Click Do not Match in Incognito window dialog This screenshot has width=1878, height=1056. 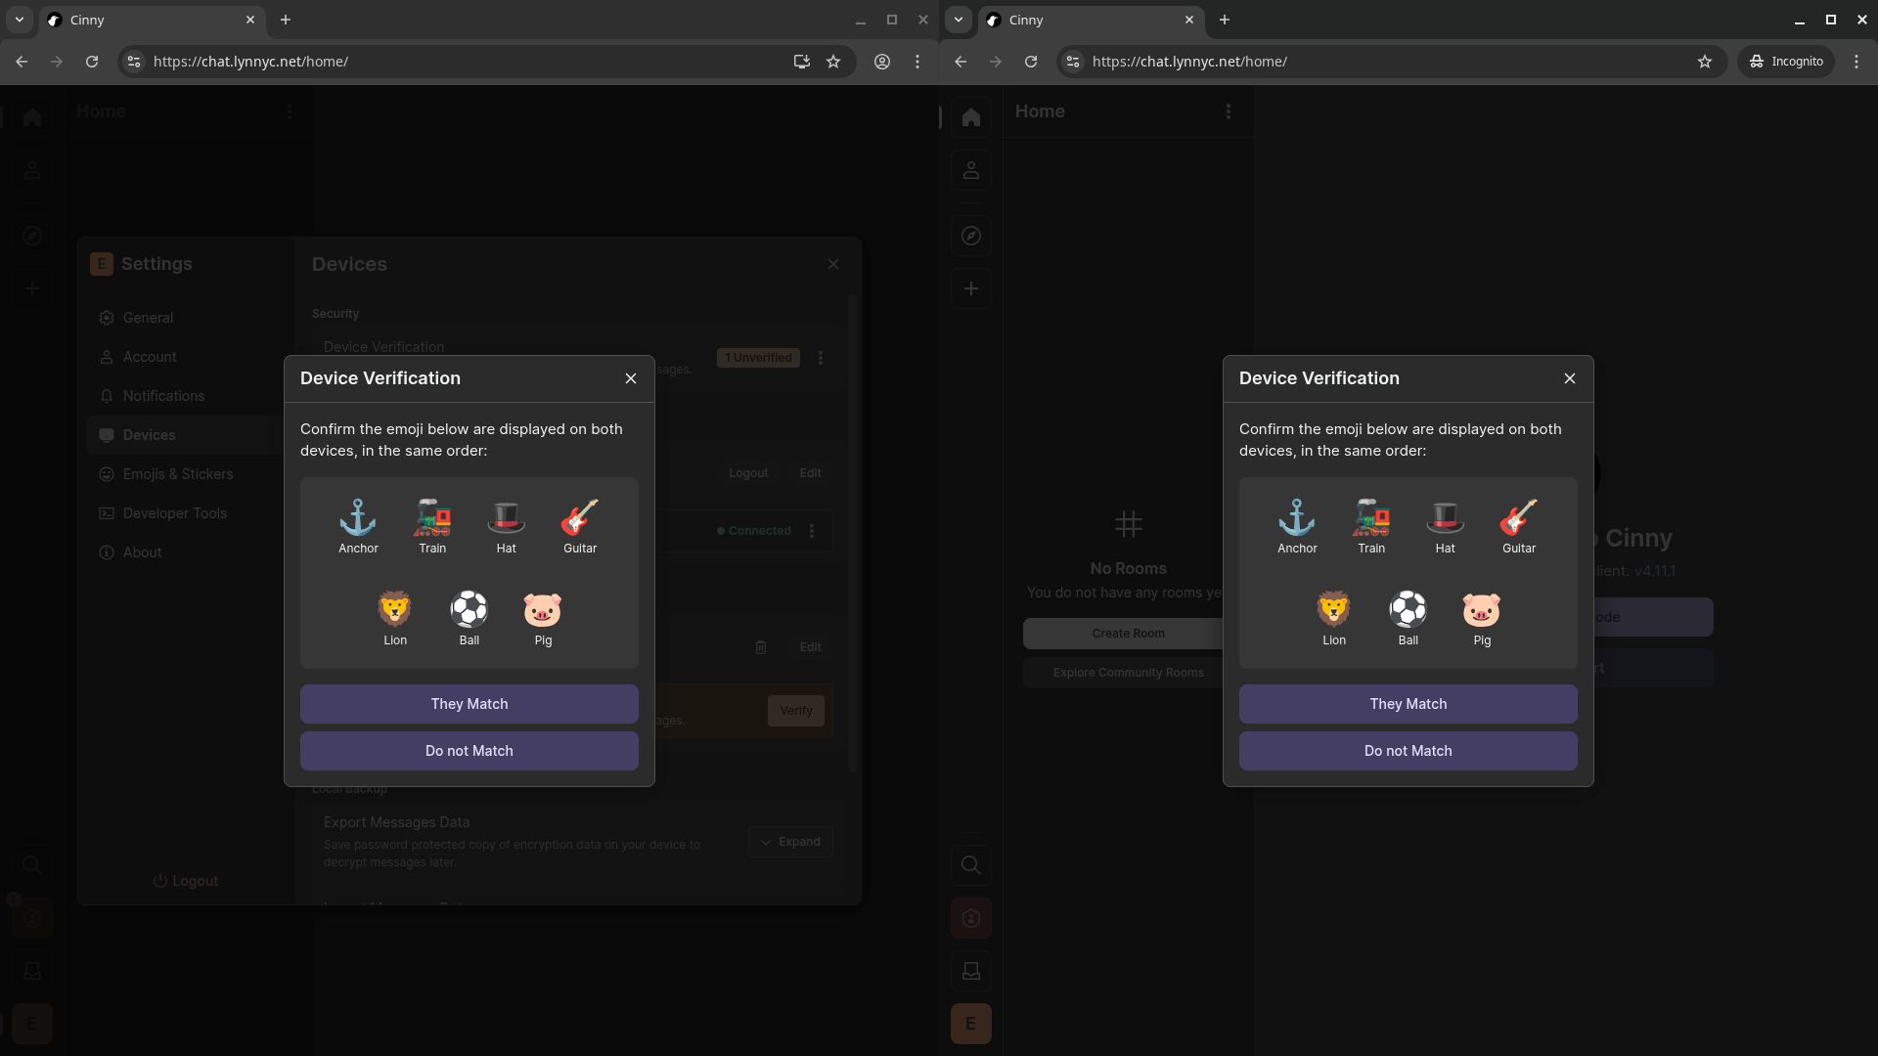(x=1408, y=751)
